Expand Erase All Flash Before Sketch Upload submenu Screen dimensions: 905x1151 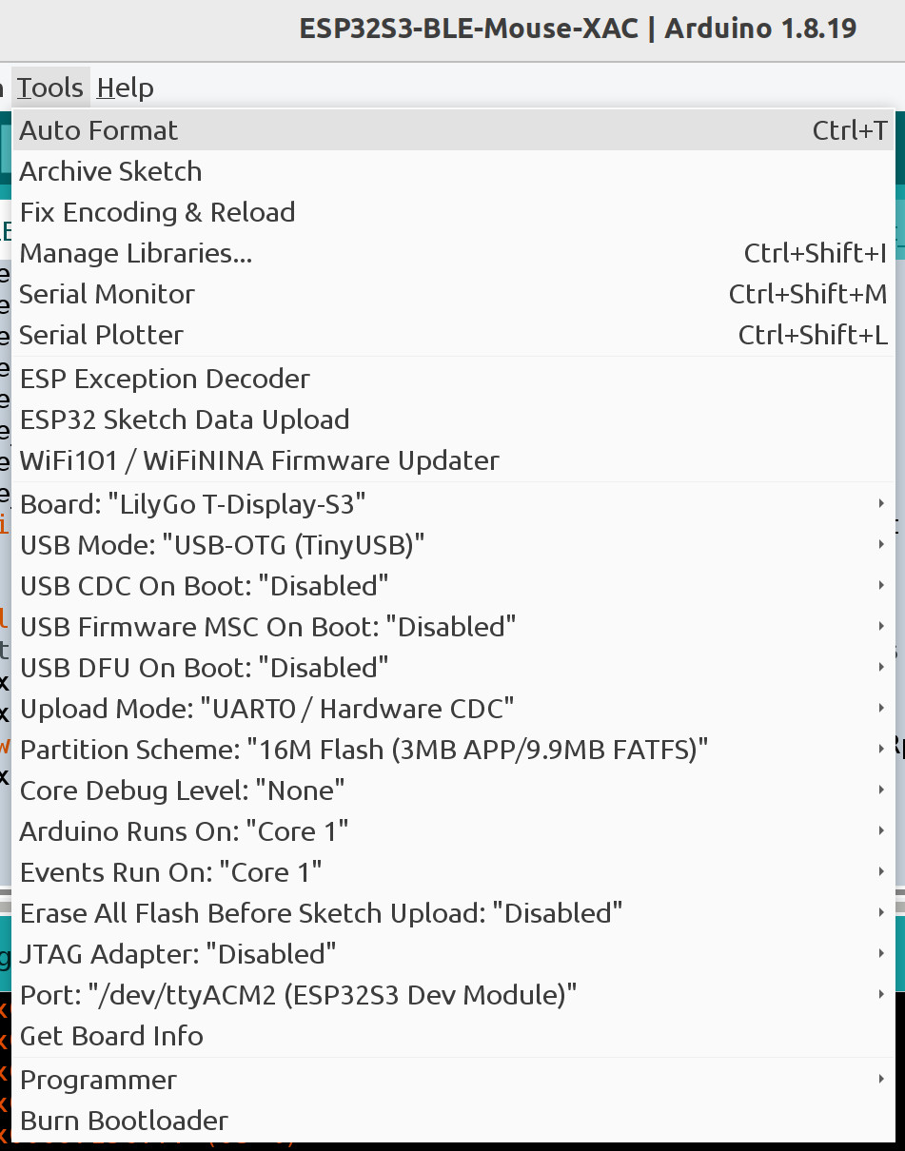click(453, 913)
